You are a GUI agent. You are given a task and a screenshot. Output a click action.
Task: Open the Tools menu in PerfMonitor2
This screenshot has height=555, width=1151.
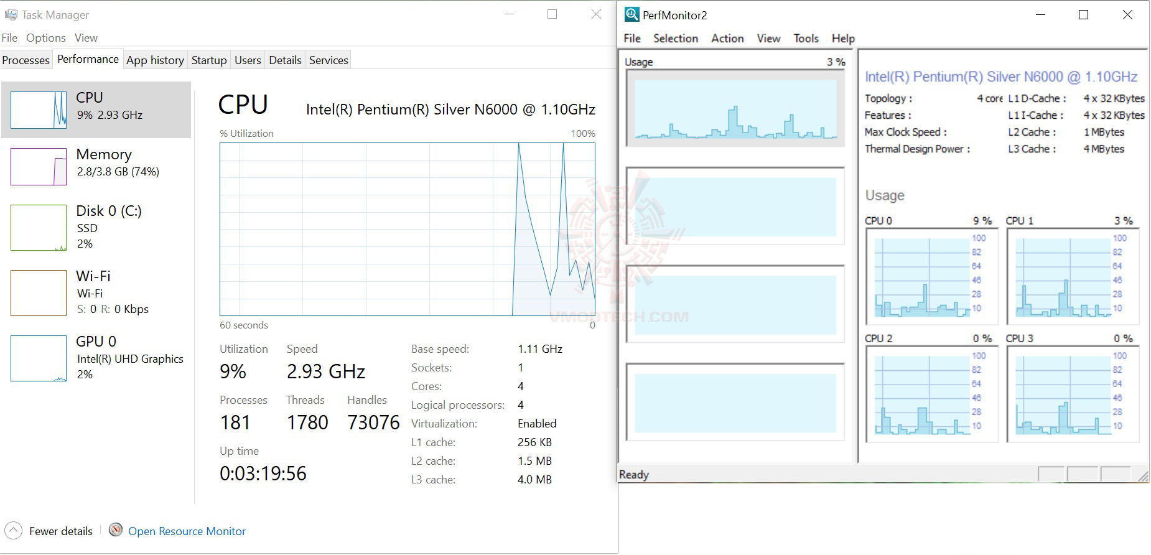pyautogui.click(x=806, y=39)
